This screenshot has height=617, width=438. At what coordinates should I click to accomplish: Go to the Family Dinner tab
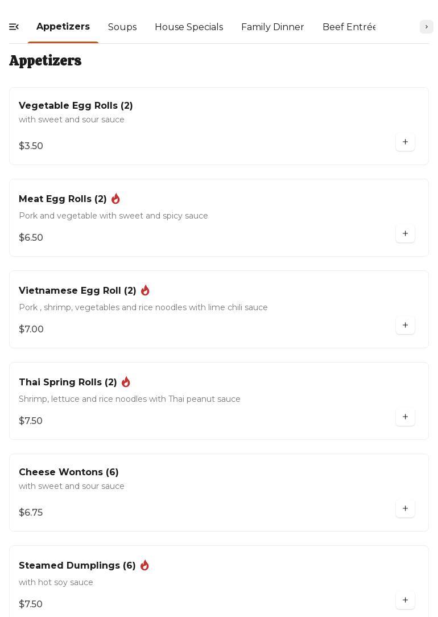tap(272, 27)
